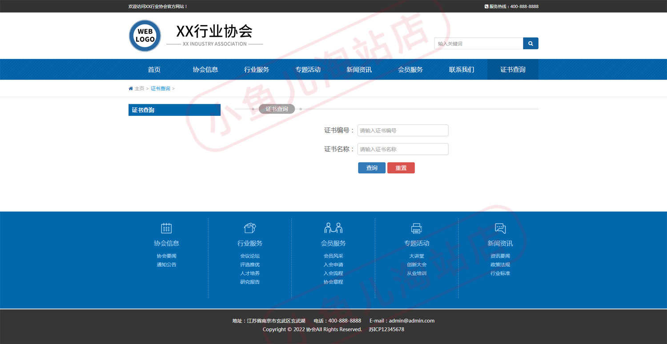Click the calendar icon above 协会信息

click(x=166, y=228)
